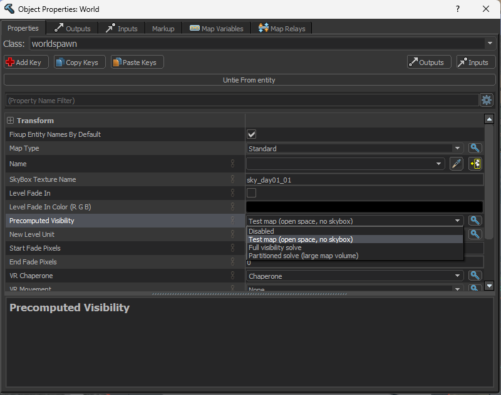Open the Name combo box dropdown
The width and height of the screenshot is (501, 395).
438,164
